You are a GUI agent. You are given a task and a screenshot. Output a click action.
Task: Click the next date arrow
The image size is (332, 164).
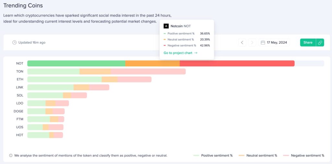coord(252,42)
